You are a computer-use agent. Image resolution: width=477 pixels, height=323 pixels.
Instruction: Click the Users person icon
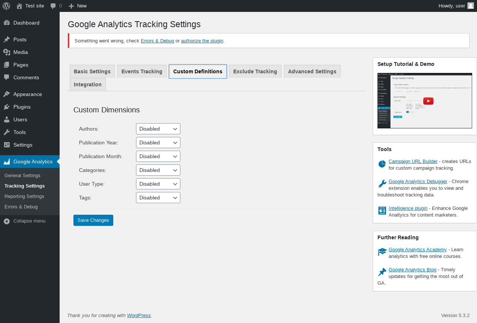pos(7,119)
